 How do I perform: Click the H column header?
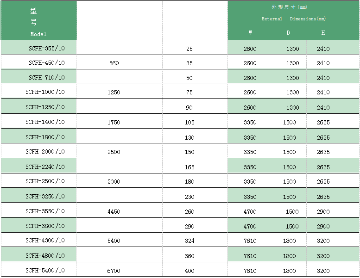[323, 33]
